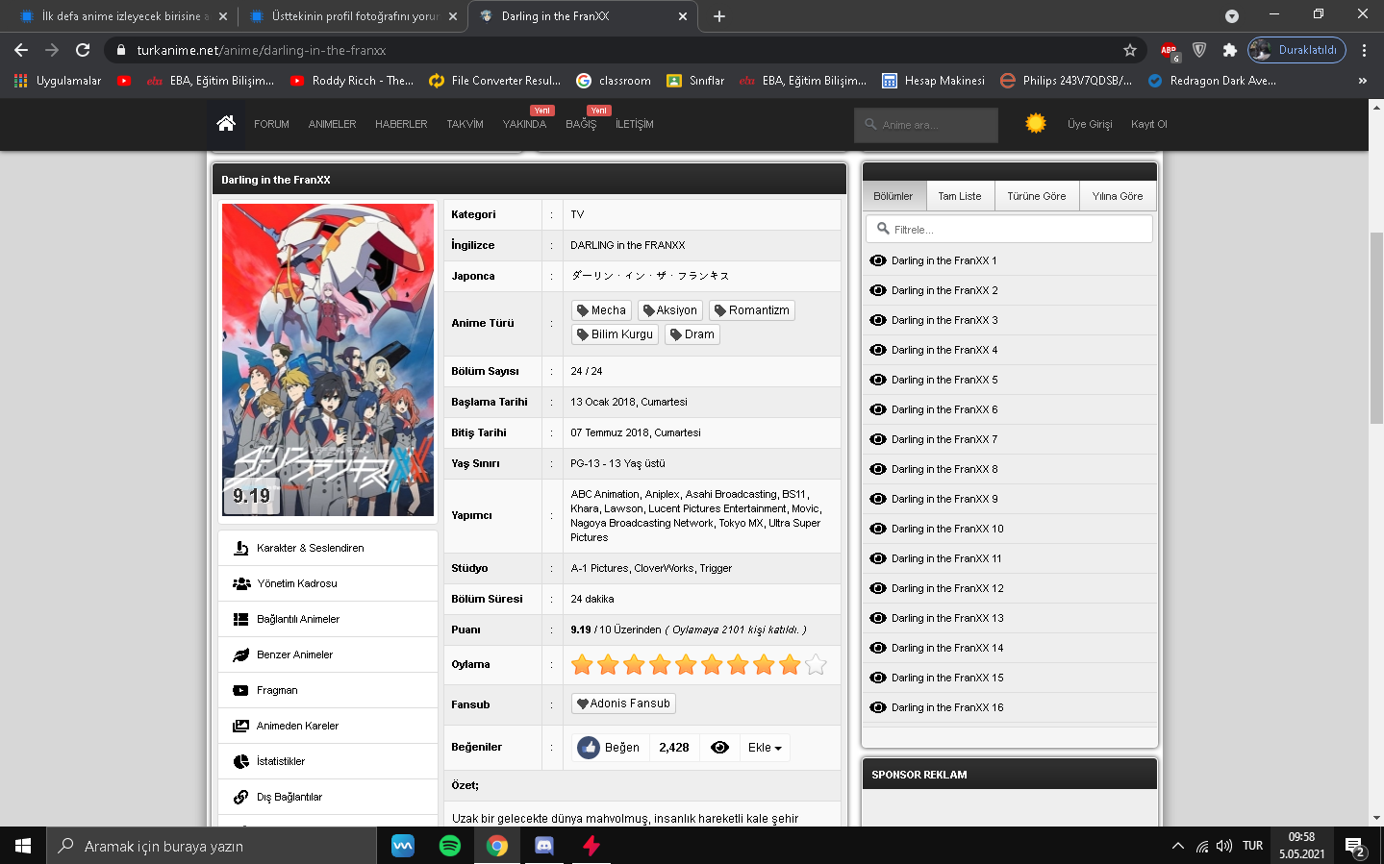
Task: Open Chrome from the taskbar
Action: 496,846
